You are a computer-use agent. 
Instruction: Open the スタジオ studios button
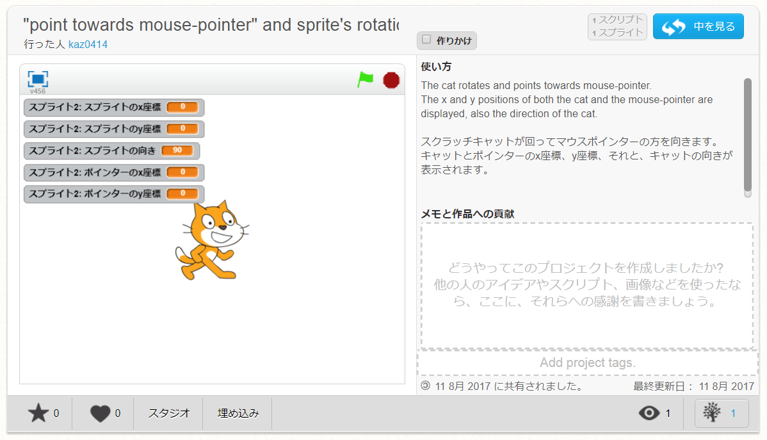[169, 413]
